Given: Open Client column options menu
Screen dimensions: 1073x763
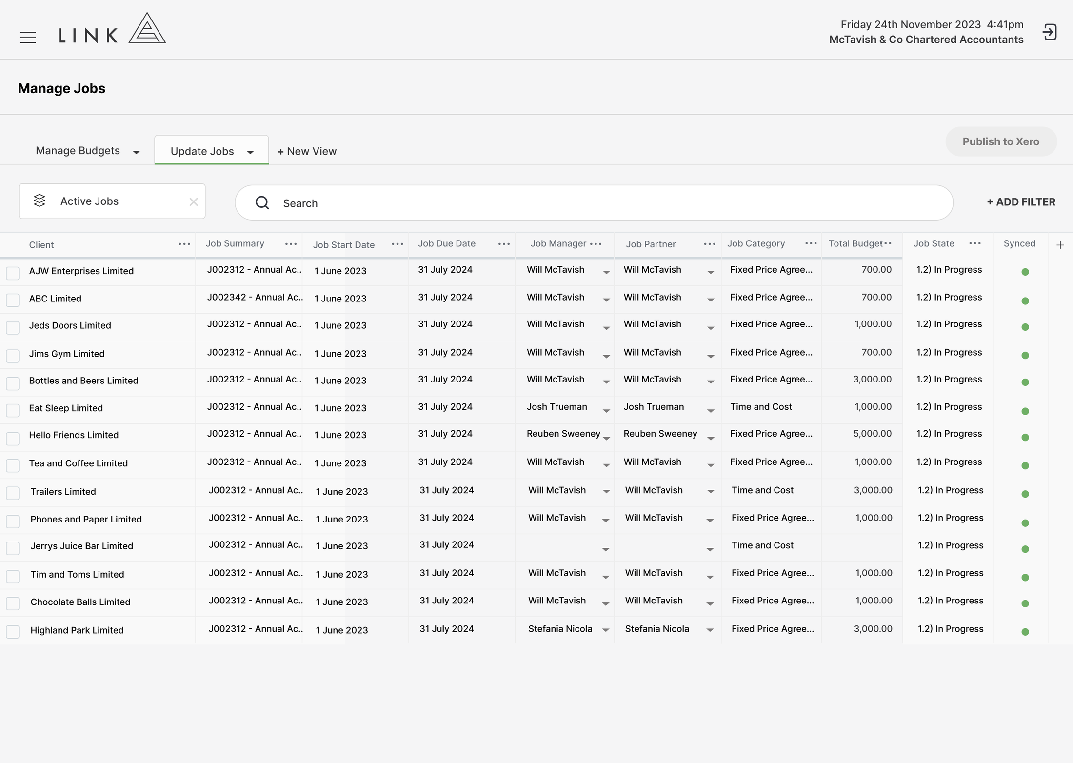Looking at the screenshot, I should (184, 244).
